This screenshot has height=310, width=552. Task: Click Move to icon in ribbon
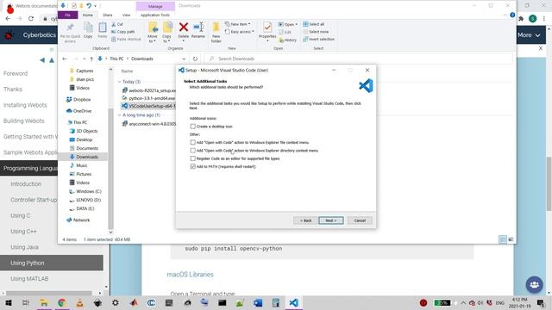pyautogui.click(x=153, y=32)
